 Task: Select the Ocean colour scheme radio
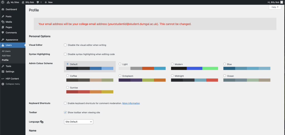[225, 76]
